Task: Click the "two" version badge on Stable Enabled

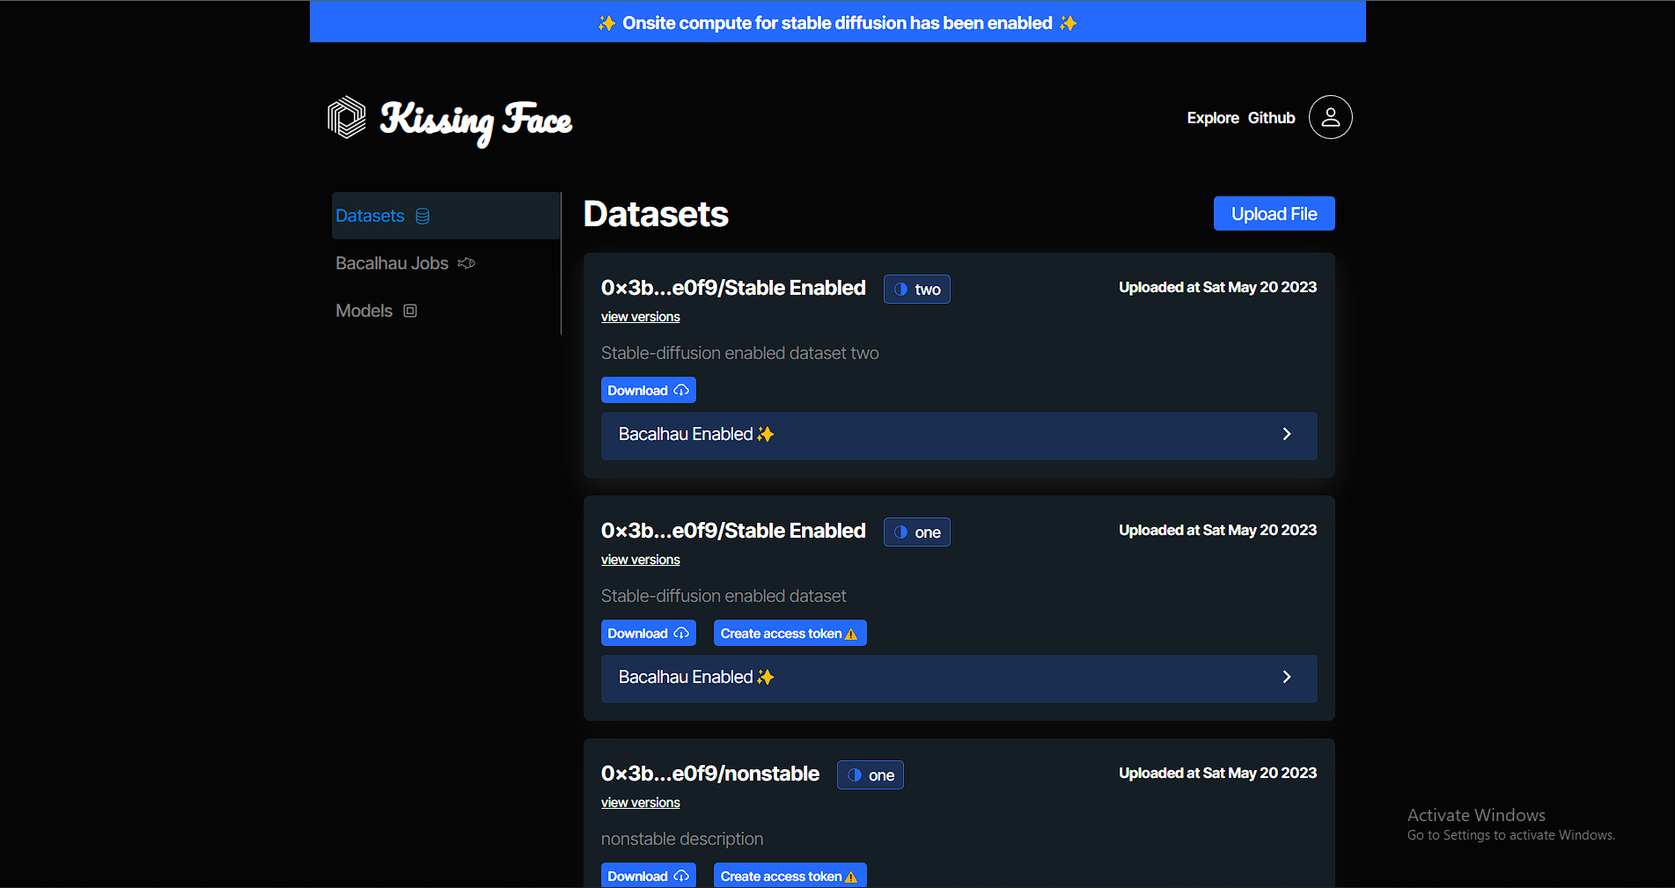Action: point(916,290)
